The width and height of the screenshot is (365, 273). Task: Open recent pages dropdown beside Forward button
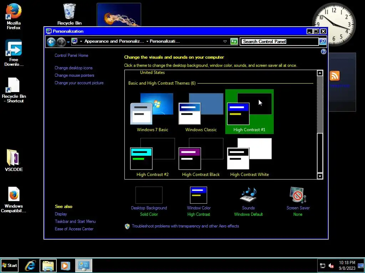click(x=68, y=42)
